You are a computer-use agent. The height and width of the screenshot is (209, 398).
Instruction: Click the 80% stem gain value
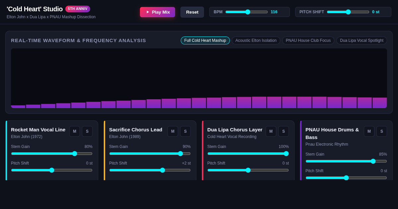(x=89, y=147)
